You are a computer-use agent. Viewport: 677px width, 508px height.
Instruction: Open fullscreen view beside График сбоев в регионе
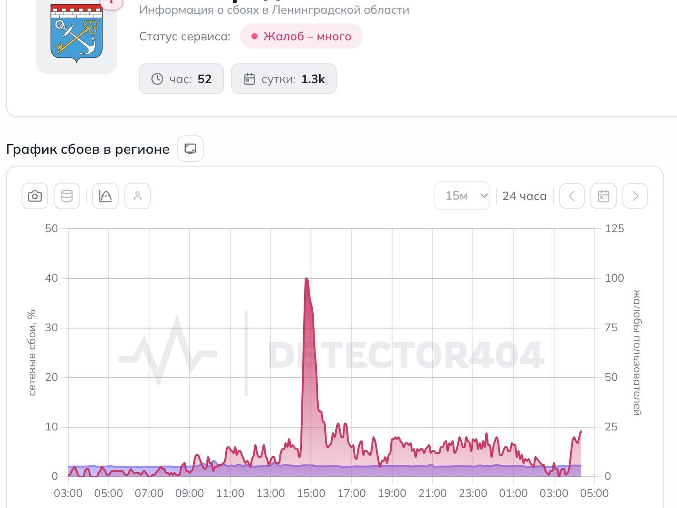pos(190,149)
